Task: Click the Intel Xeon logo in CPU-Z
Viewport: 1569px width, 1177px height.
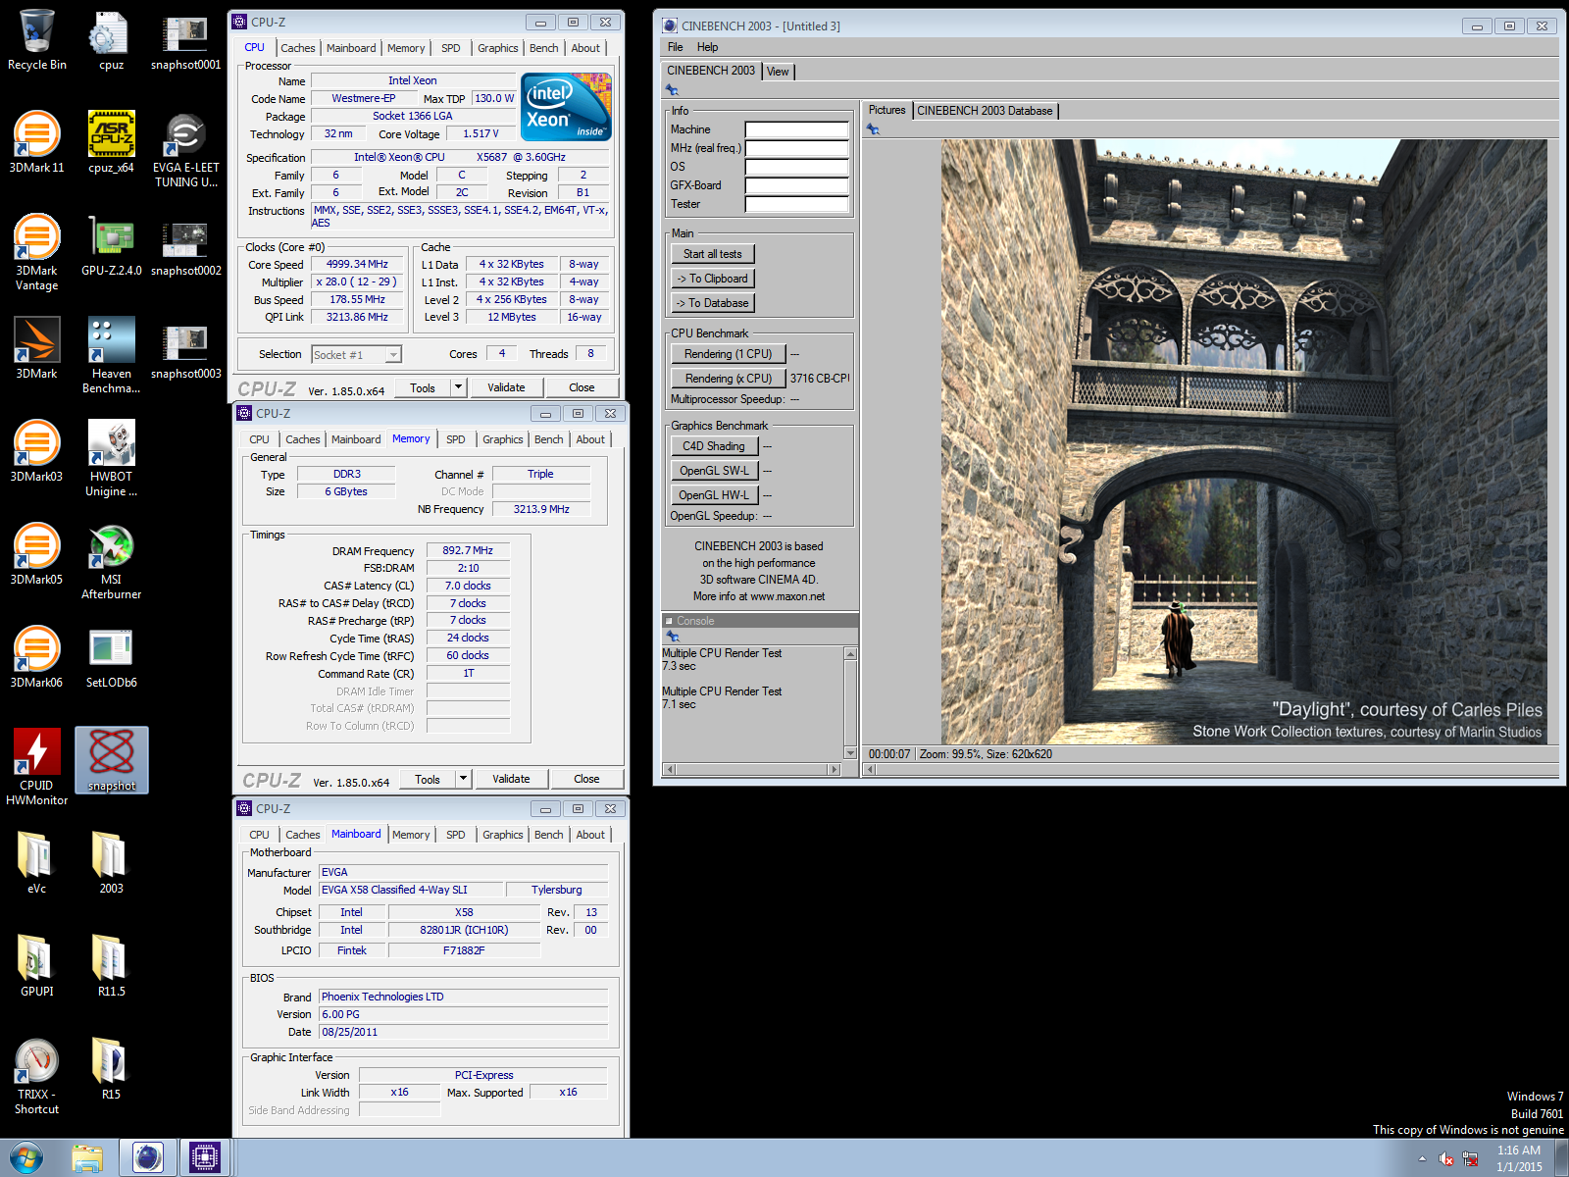Action: coord(566,107)
